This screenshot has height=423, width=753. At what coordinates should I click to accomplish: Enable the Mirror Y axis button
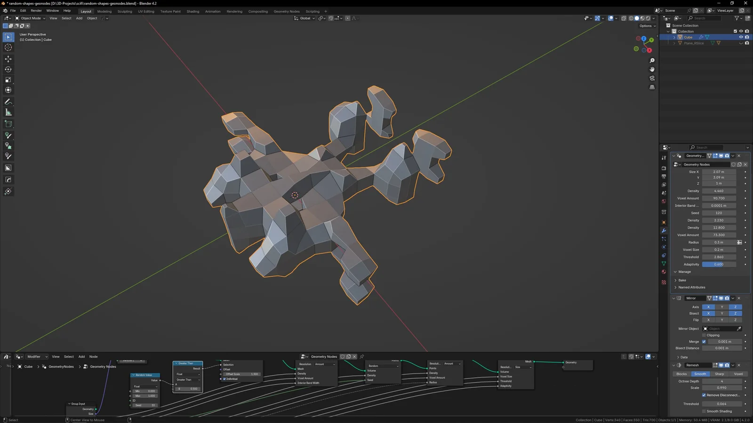point(721,307)
